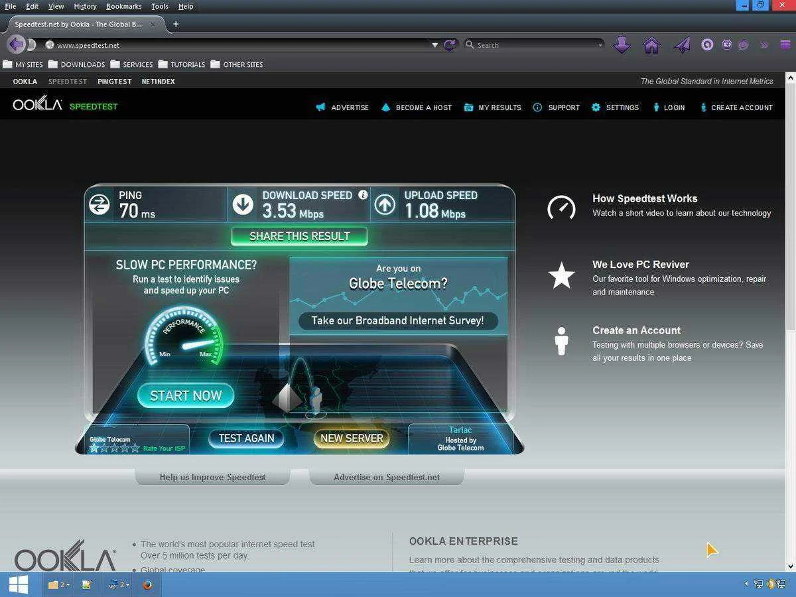Click the performance gauge graphic
The image size is (796, 597).
tap(184, 335)
